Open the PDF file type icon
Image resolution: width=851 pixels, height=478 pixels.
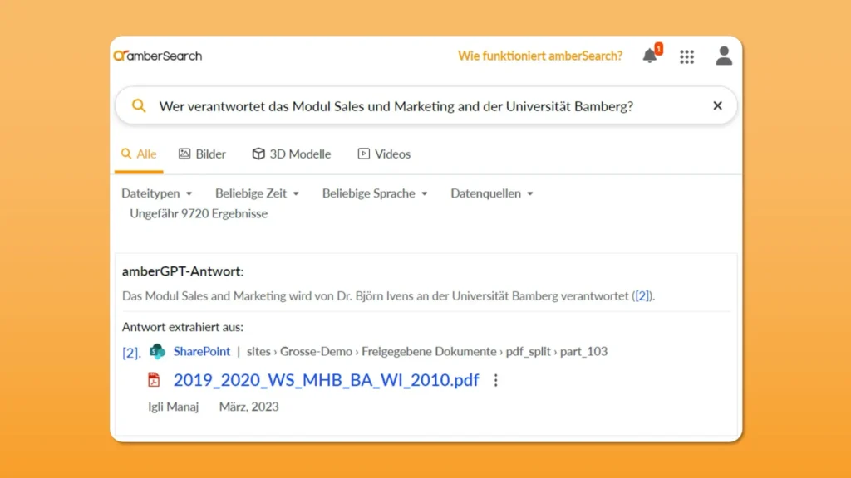[154, 379]
